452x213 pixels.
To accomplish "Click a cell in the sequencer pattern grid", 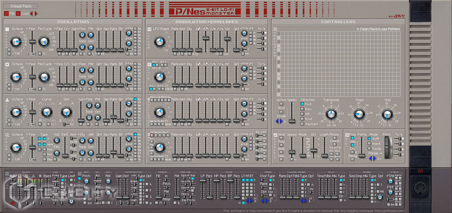I will pyautogui.click(x=340, y=64).
